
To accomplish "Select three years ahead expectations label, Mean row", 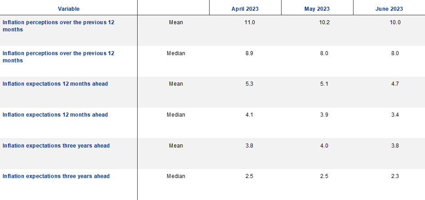I will 56,146.
